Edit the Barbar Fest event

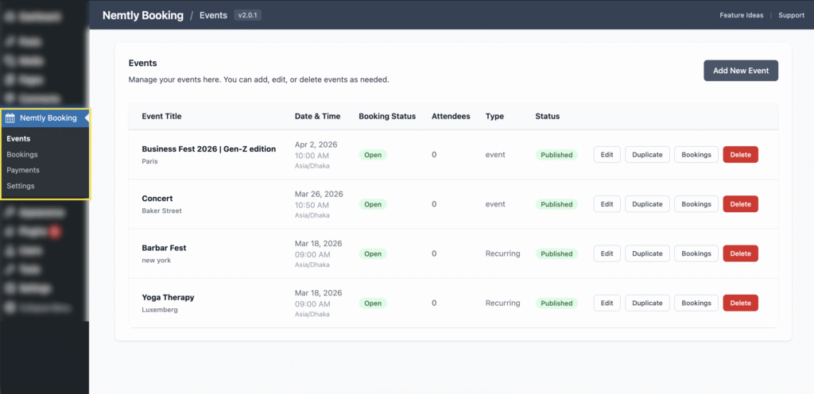point(607,253)
